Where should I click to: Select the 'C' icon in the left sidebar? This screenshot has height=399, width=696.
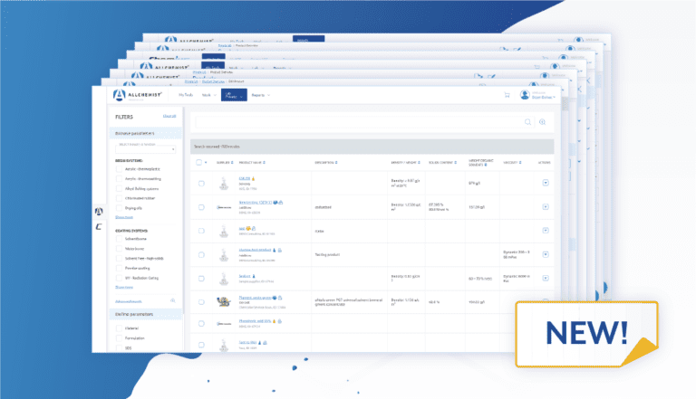tap(99, 226)
